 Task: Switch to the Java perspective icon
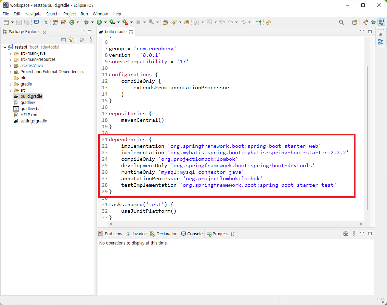click(381, 23)
